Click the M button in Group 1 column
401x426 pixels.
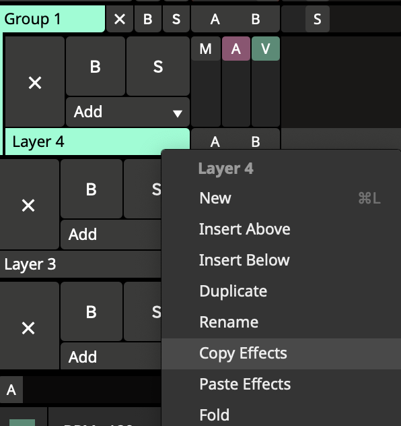pos(205,49)
